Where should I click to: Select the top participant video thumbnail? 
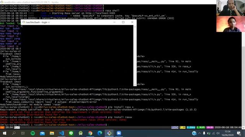(230, 8)
